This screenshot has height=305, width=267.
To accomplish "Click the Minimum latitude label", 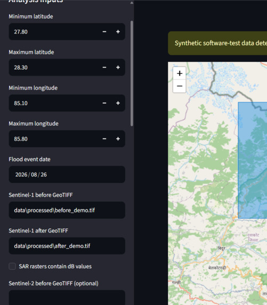I will point(31,17).
